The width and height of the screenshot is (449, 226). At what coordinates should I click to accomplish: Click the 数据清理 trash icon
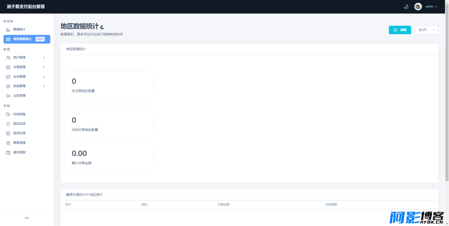coord(8,143)
